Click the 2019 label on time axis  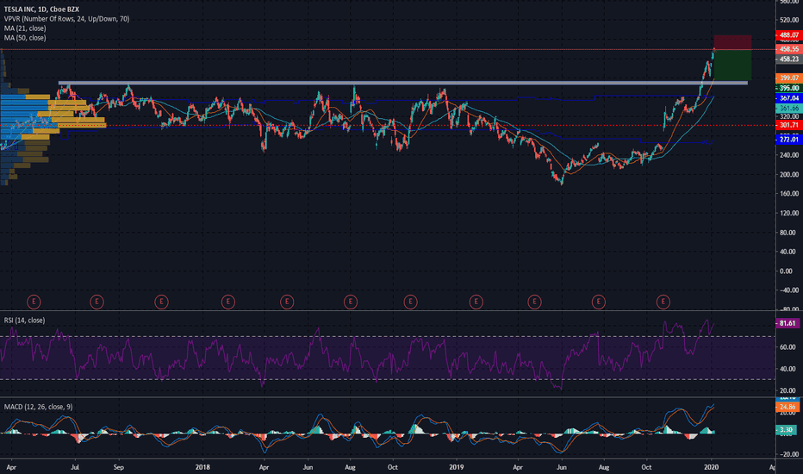pyautogui.click(x=457, y=467)
